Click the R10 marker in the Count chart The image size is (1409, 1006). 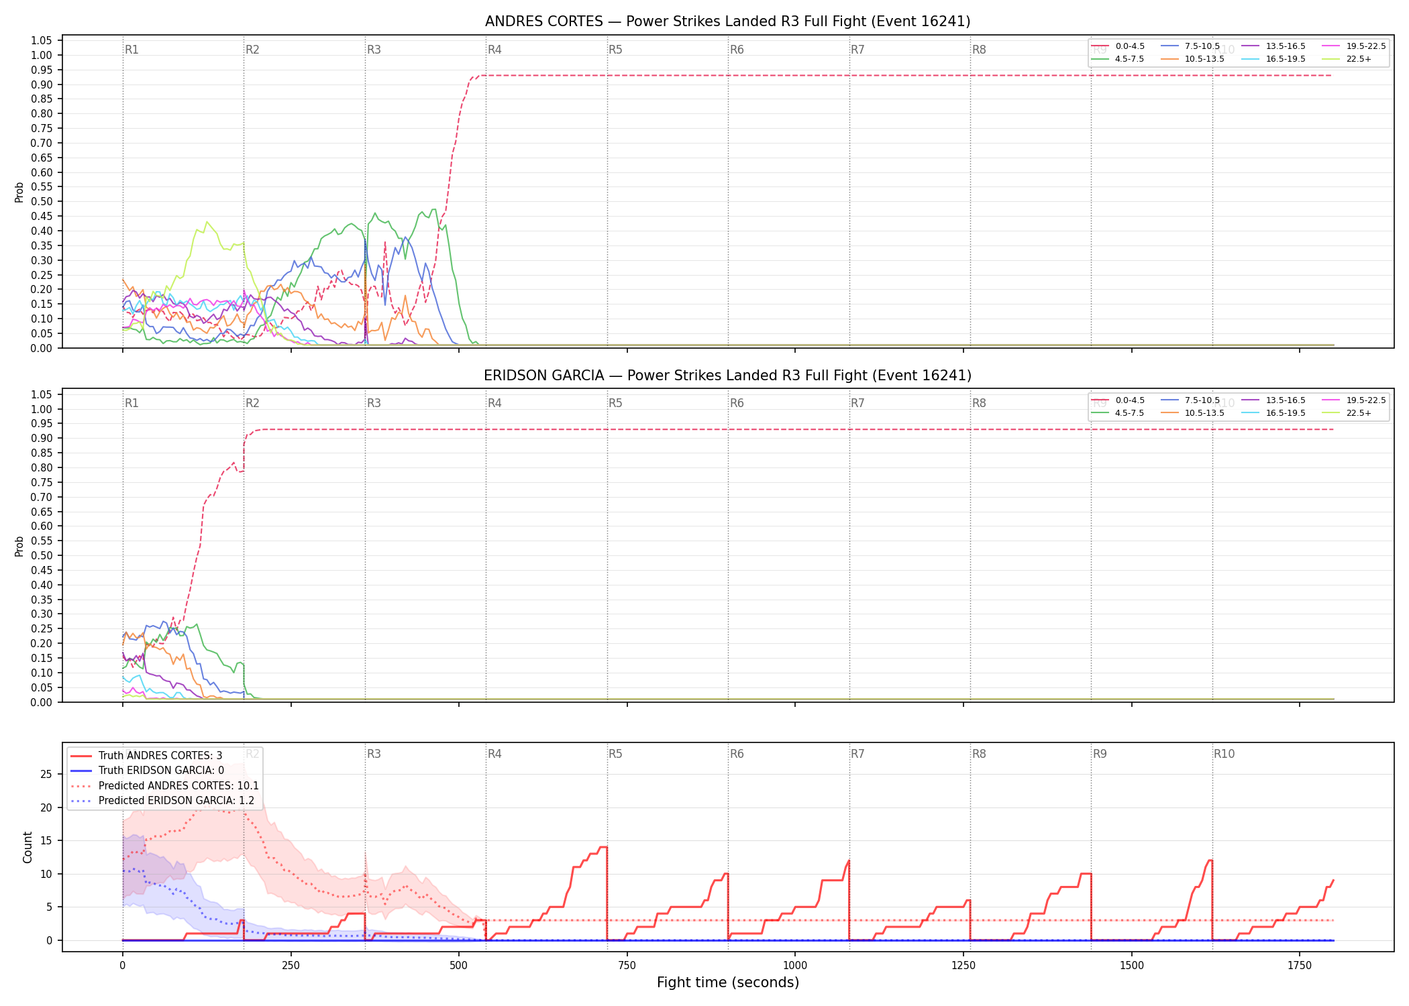pyautogui.click(x=1224, y=754)
